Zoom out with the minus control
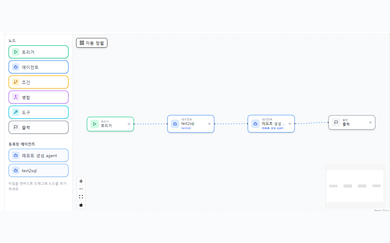The height and width of the screenshot is (243, 390). point(81,189)
